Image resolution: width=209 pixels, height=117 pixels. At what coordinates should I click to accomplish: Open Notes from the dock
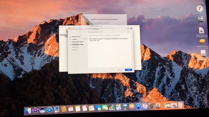(x=78, y=109)
